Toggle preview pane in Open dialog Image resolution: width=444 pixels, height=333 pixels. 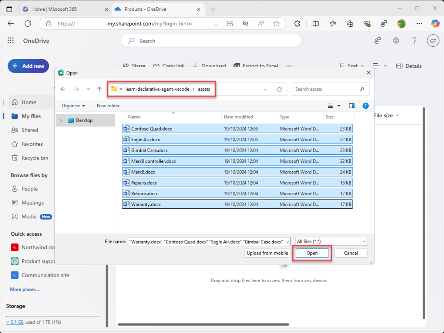(x=351, y=106)
